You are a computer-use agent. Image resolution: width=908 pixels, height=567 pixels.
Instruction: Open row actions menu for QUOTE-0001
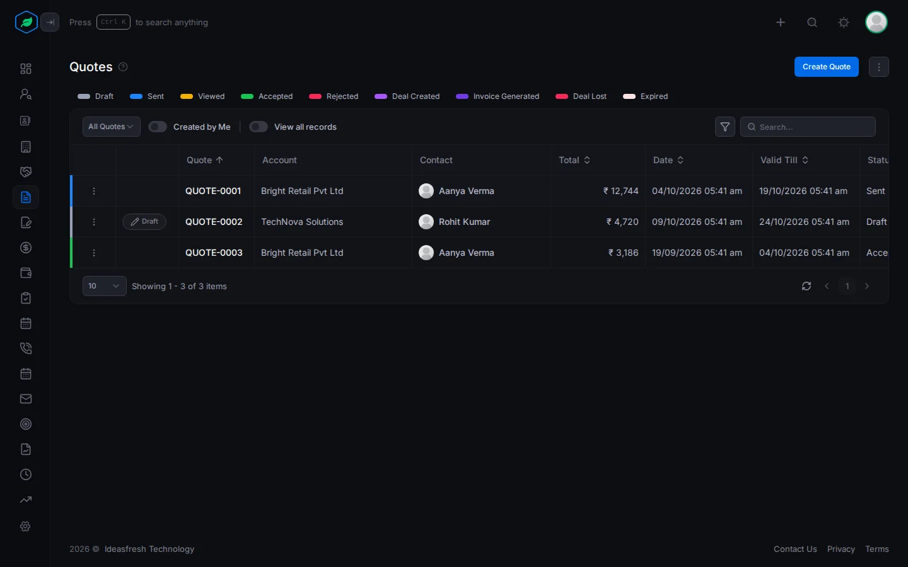94,191
